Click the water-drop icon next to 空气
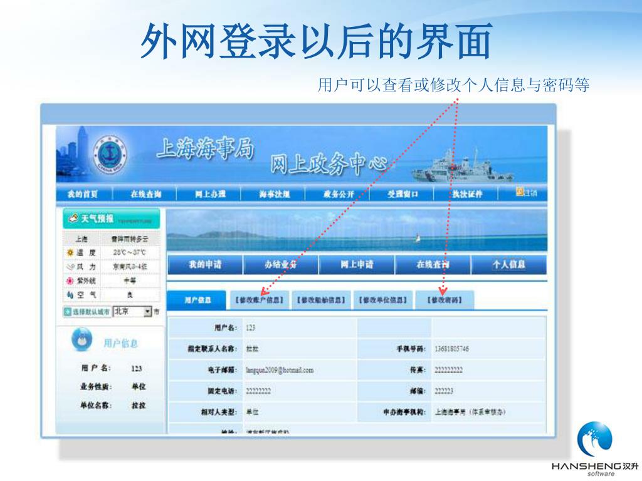 pyautogui.click(x=70, y=294)
